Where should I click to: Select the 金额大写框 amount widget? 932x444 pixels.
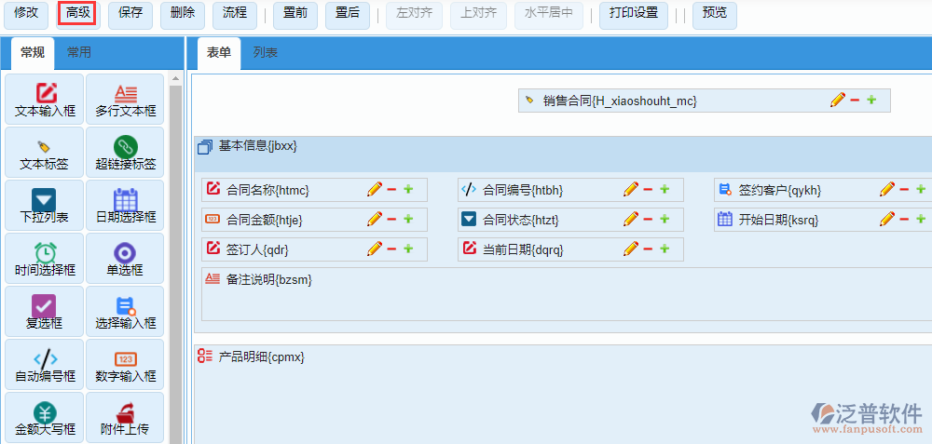click(x=45, y=419)
